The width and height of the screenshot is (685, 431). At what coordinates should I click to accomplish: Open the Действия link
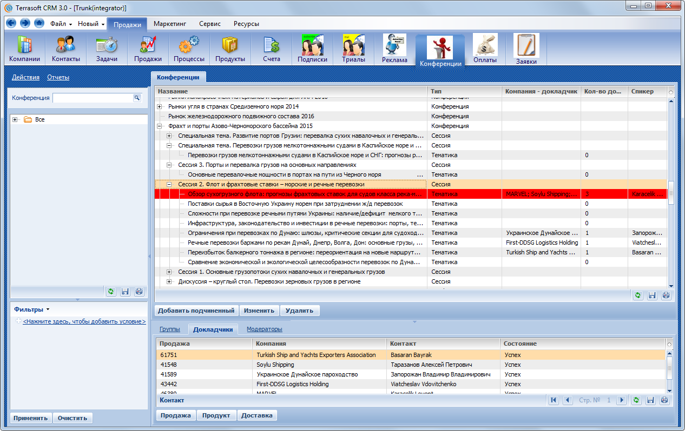pyautogui.click(x=25, y=77)
